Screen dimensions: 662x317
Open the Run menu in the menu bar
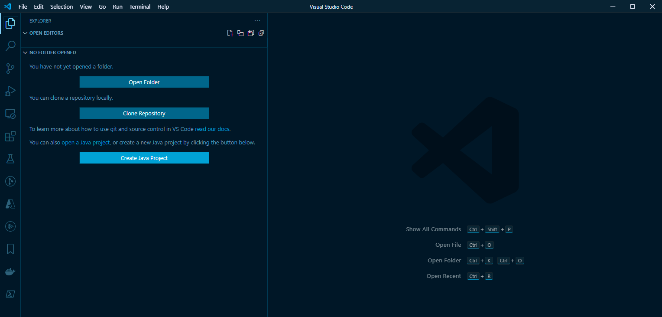tap(117, 7)
